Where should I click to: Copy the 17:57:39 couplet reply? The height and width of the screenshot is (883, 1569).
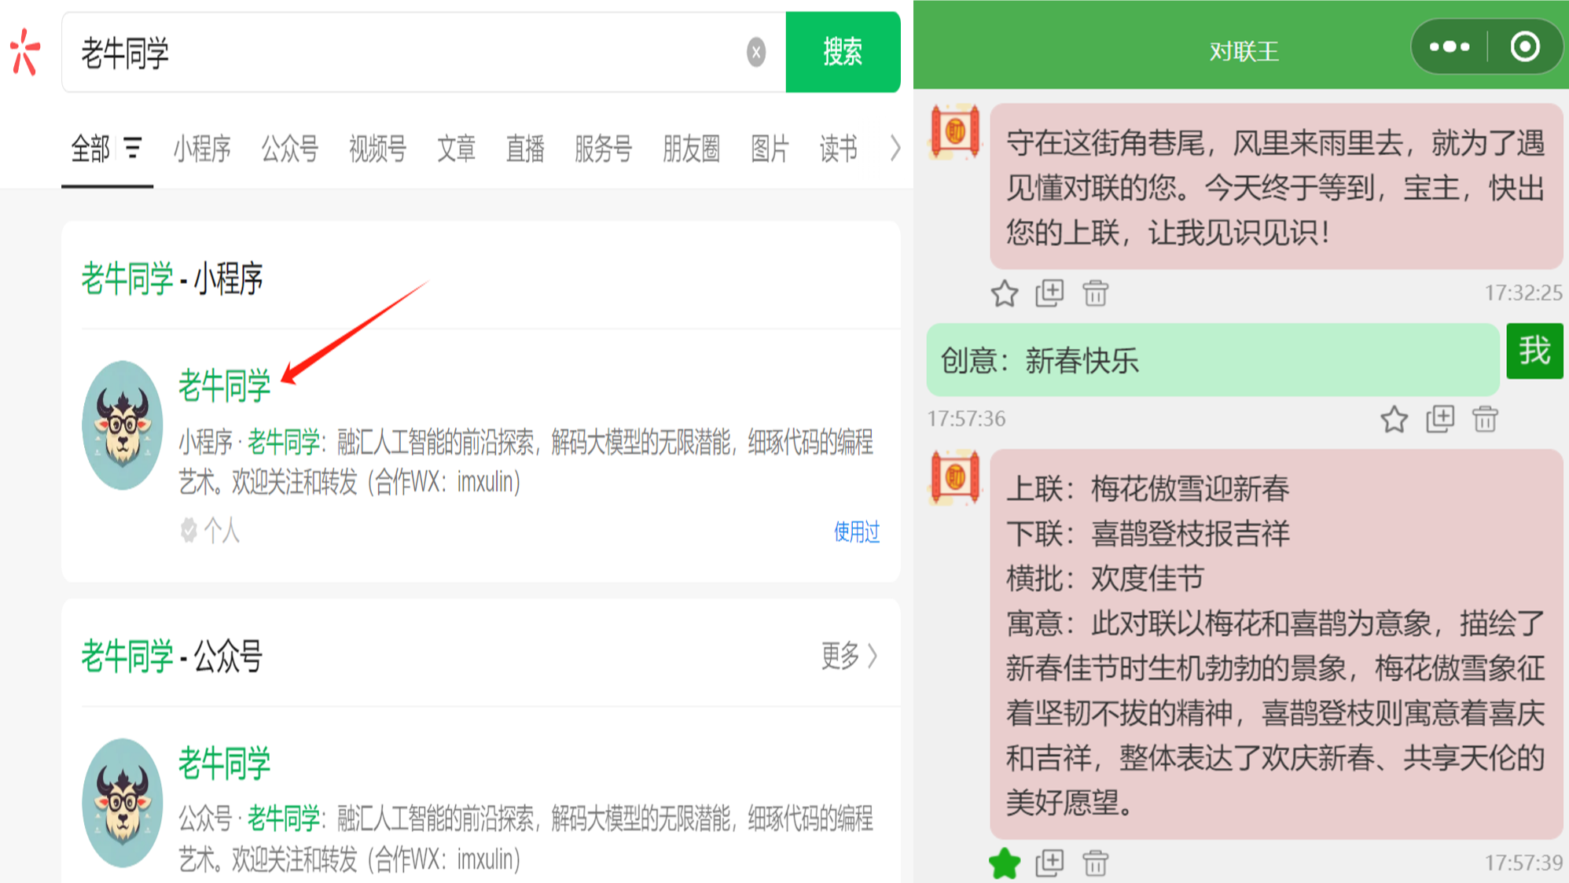[x=1049, y=863]
